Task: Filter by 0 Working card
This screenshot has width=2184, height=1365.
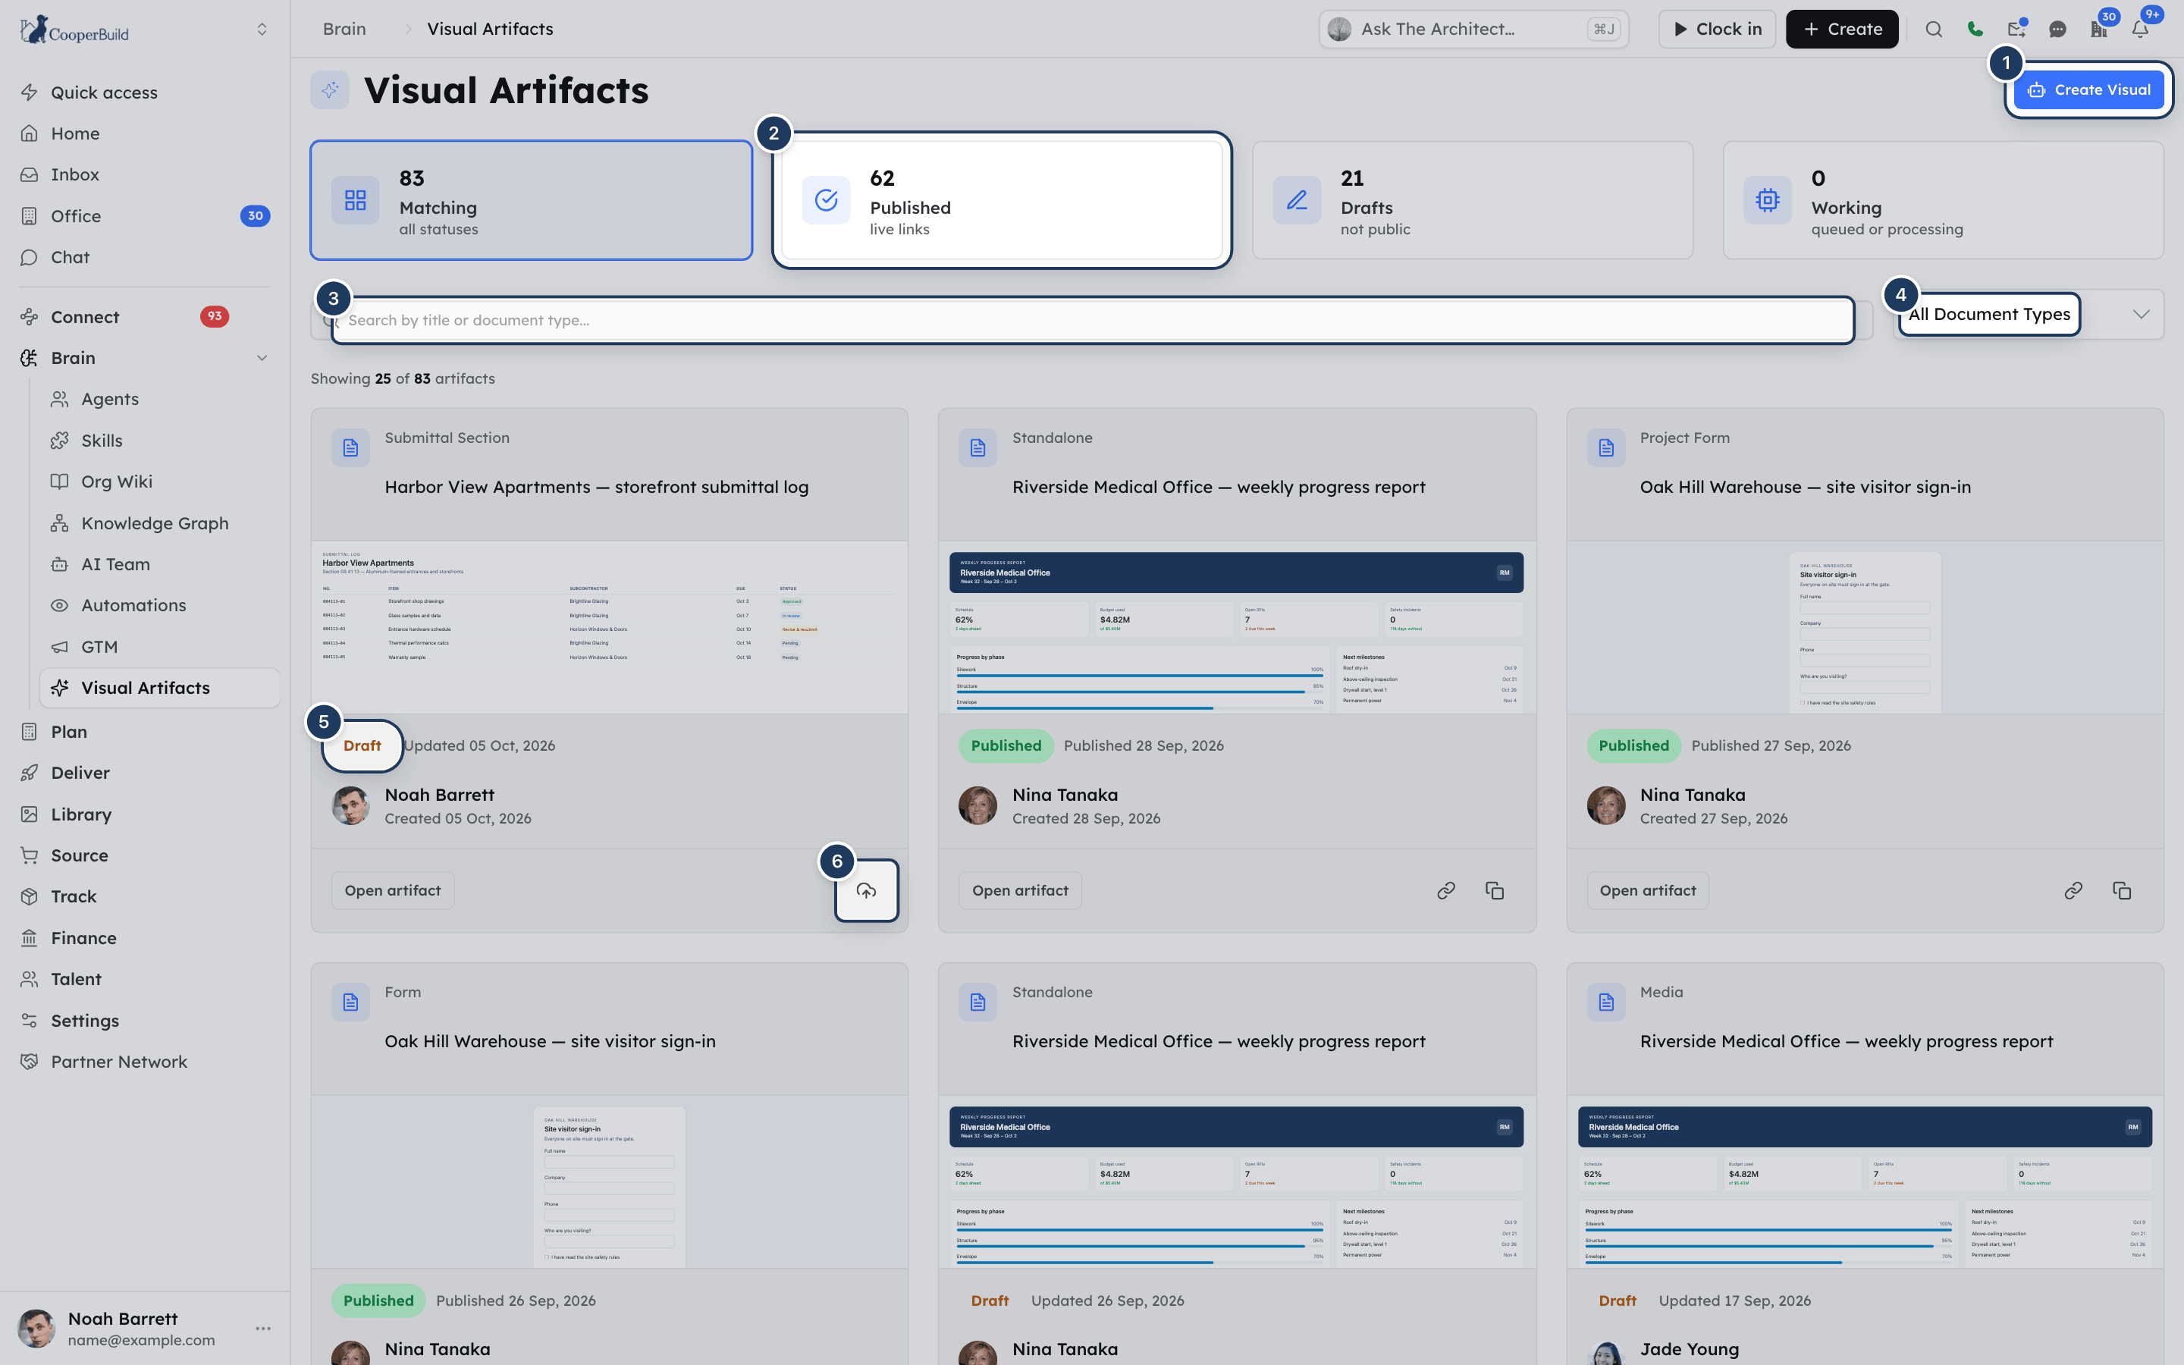Action: 1943,200
